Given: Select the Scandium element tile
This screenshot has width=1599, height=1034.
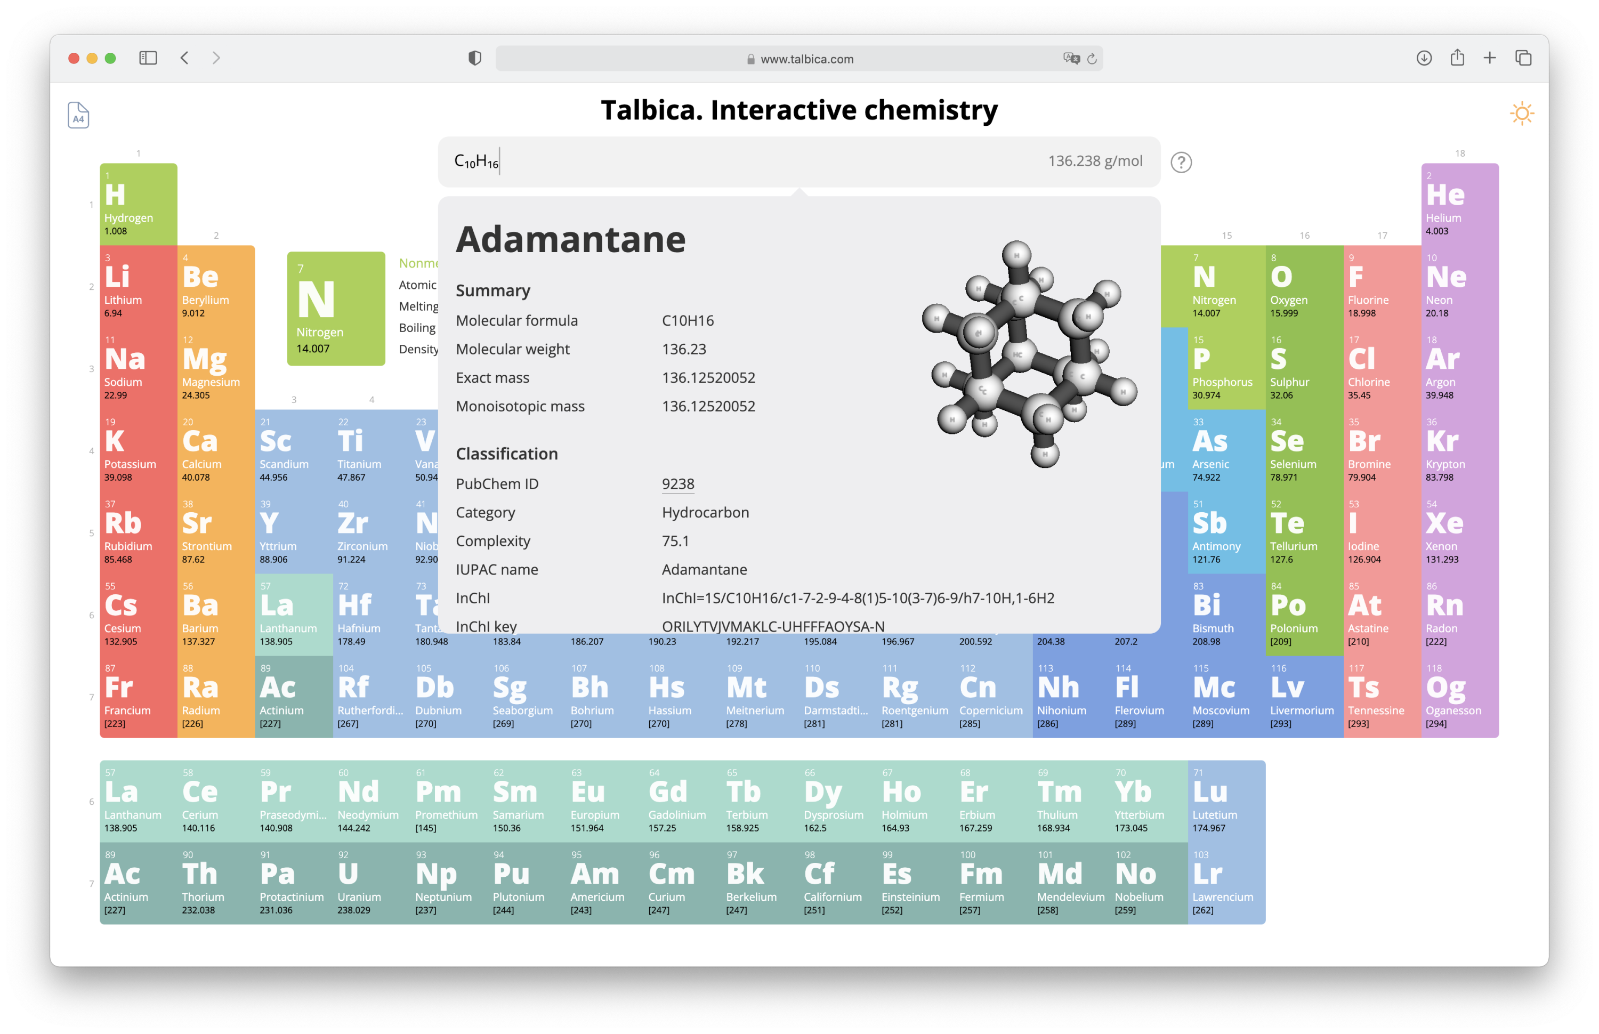Looking at the screenshot, I should pos(294,450).
